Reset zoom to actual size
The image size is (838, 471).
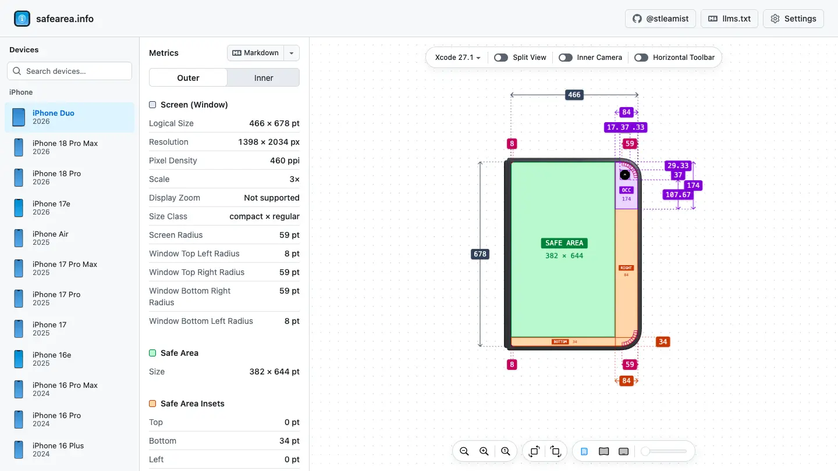coord(505,451)
